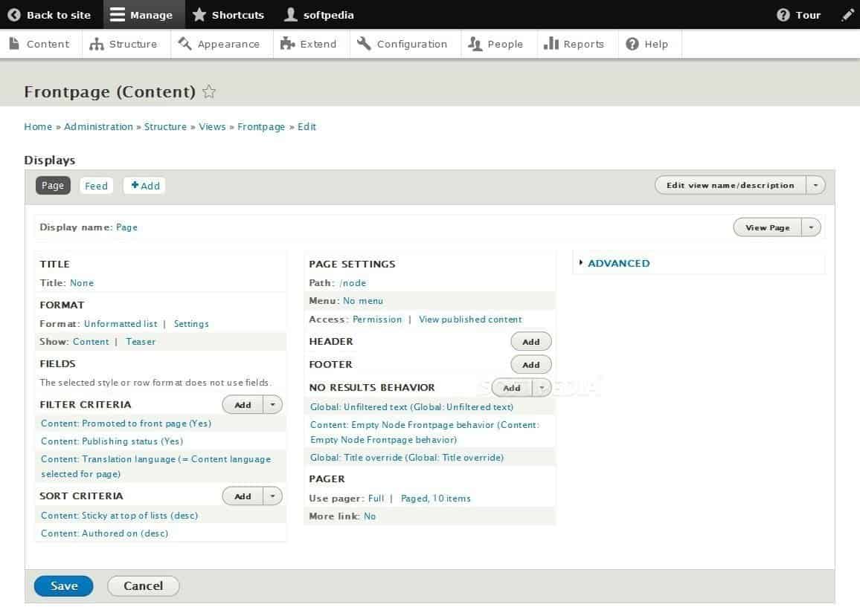The image size is (860, 613).
Task: Click the Help question mark icon
Action: coord(632,44)
